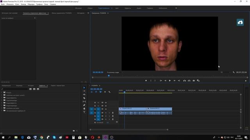Open the Маркеры menu
The width and height of the screenshot is (250, 140).
point(31,4)
